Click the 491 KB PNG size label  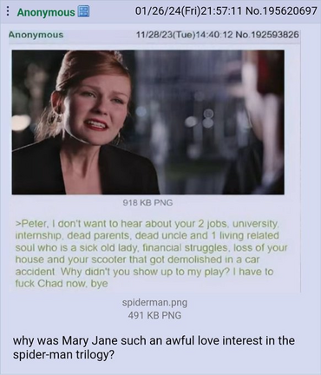coord(154,315)
